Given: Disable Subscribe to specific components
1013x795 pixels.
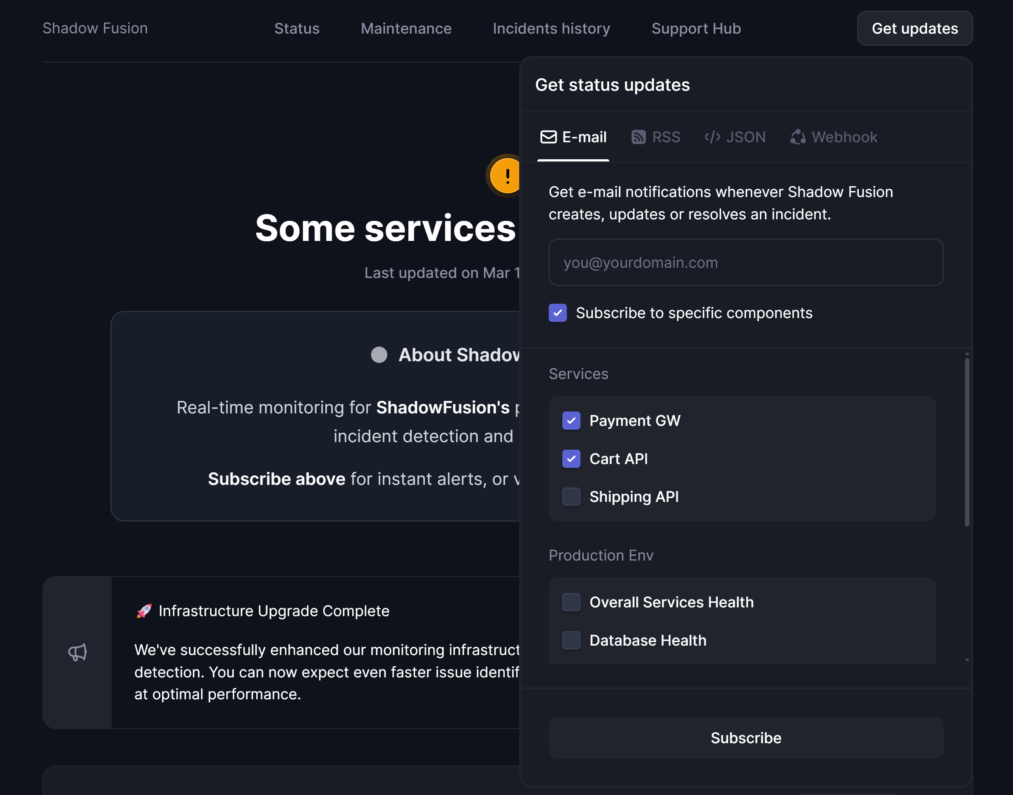Looking at the screenshot, I should (x=557, y=313).
